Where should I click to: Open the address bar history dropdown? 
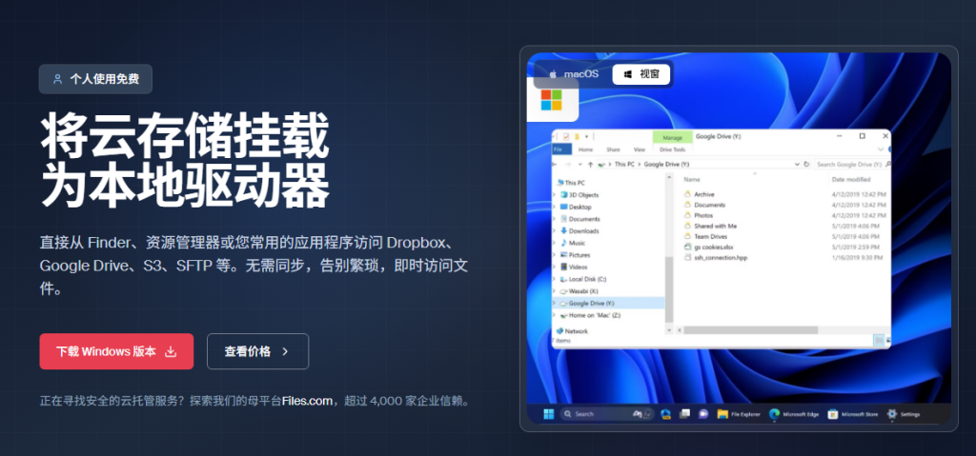click(799, 164)
